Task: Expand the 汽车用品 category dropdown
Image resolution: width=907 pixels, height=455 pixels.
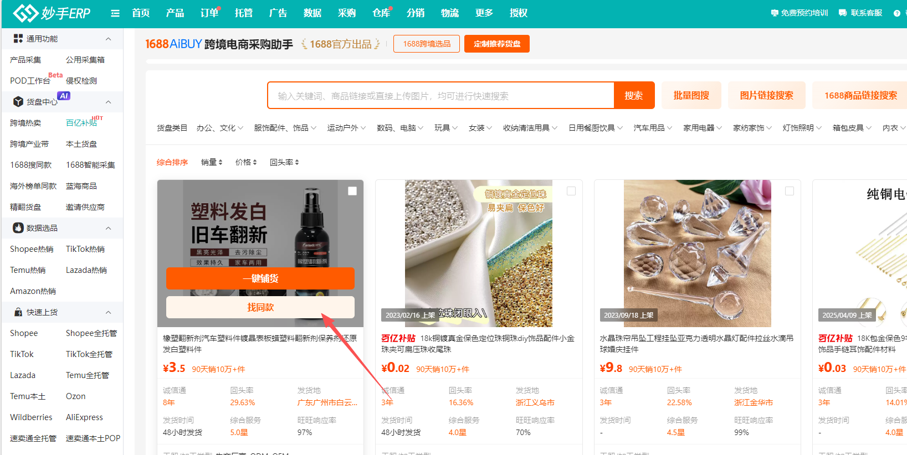Action: click(653, 128)
